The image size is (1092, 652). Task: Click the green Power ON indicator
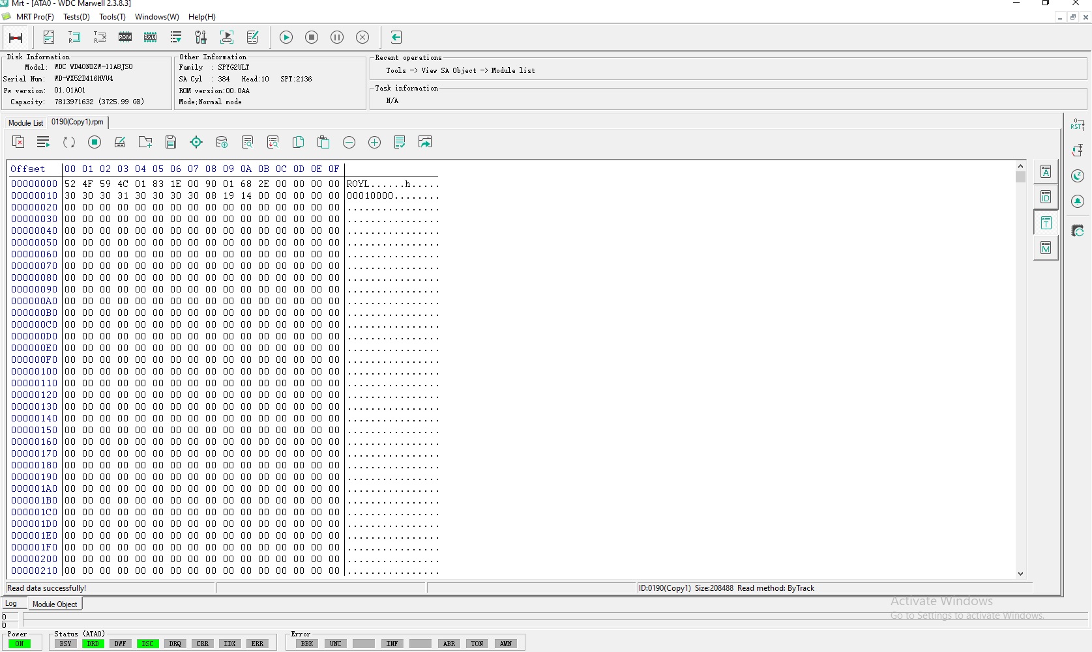click(x=20, y=644)
